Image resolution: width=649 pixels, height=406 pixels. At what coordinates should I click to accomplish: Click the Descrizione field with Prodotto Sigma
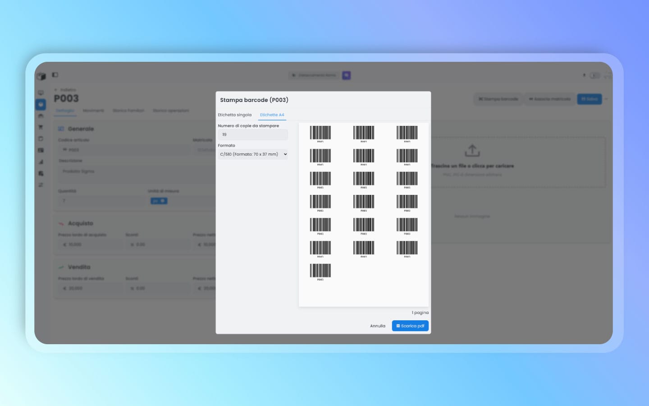tap(137, 174)
